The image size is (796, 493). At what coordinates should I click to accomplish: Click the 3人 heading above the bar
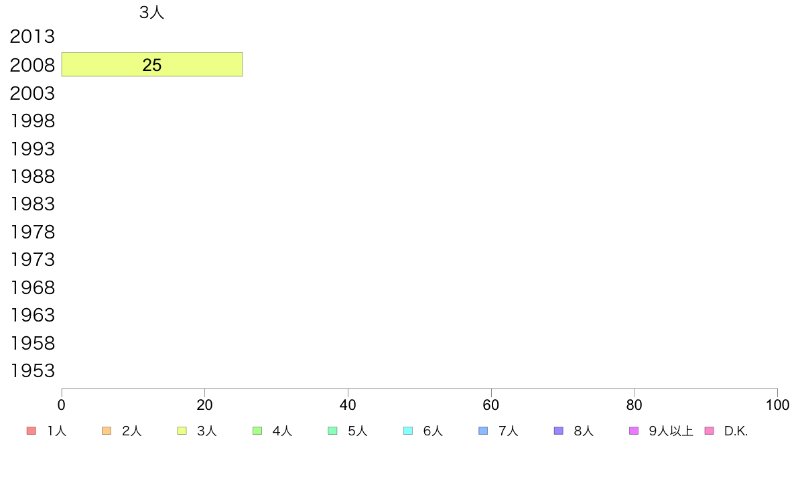click(x=152, y=12)
